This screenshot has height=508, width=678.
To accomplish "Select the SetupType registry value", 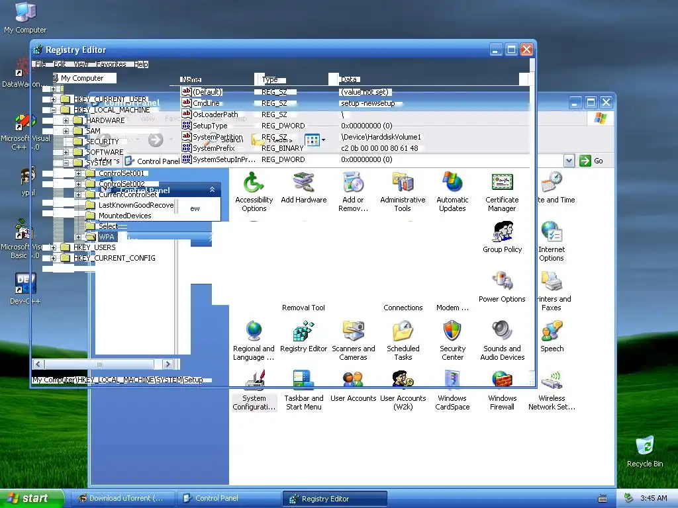I will (210, 126).
